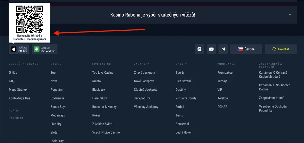Go to Live Hry
The image size is (304, 143).
pyautogui.click(x=56, y=124)
